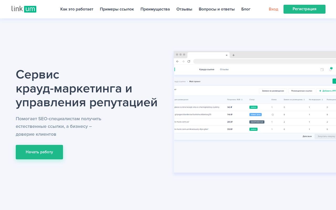Open the "Как это работает" menu item
This screenshot has width=336, height=210.
click(77, 9)
